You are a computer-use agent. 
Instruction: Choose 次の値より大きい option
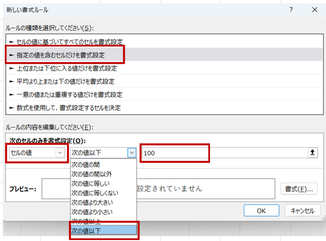click(x=93, y=202)
